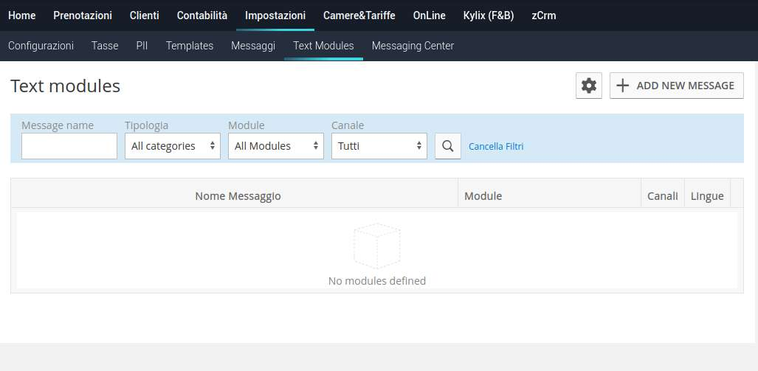Focus the Message name input field

point(69,146)
